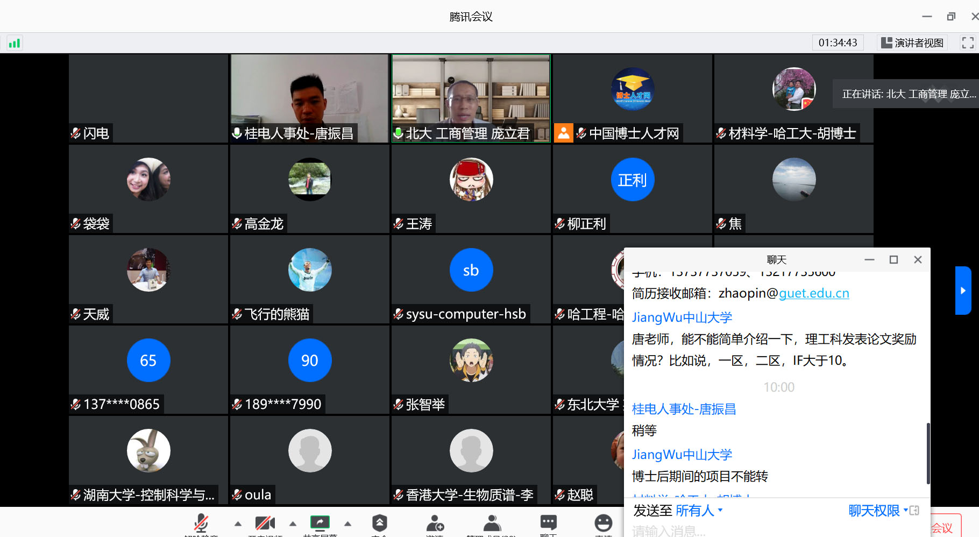This screenshot has height=537, width=979.
Task: Click the 正在讲话 speaking indicator banner
Action: pos(906,94)
